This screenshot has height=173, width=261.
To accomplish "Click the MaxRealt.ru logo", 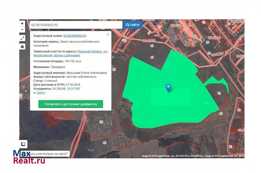I will [29, 157].
